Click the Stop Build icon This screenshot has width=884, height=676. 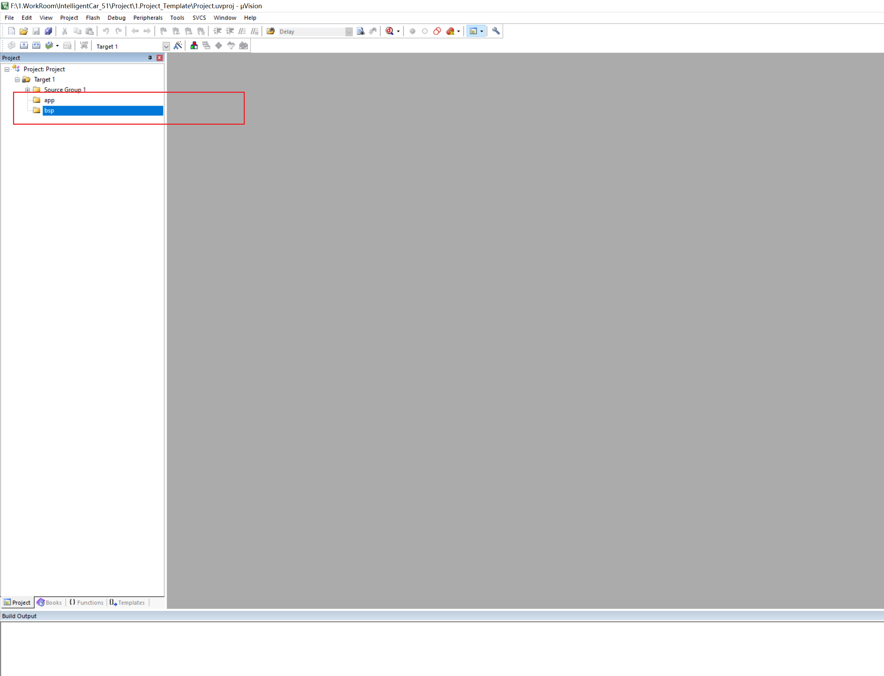point(67,45)
